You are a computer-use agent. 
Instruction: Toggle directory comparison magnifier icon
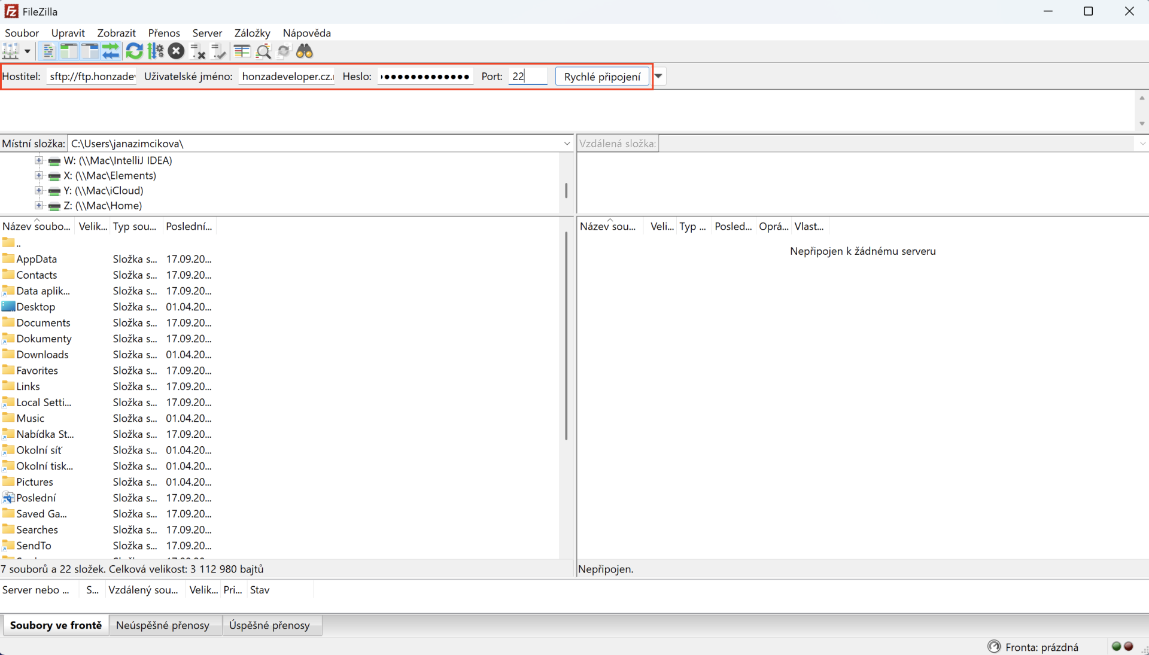(x=263, y=51)
